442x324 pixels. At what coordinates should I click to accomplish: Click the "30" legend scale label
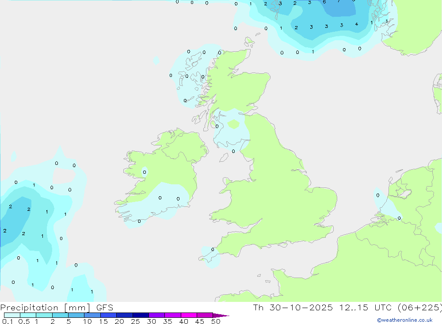152,321
